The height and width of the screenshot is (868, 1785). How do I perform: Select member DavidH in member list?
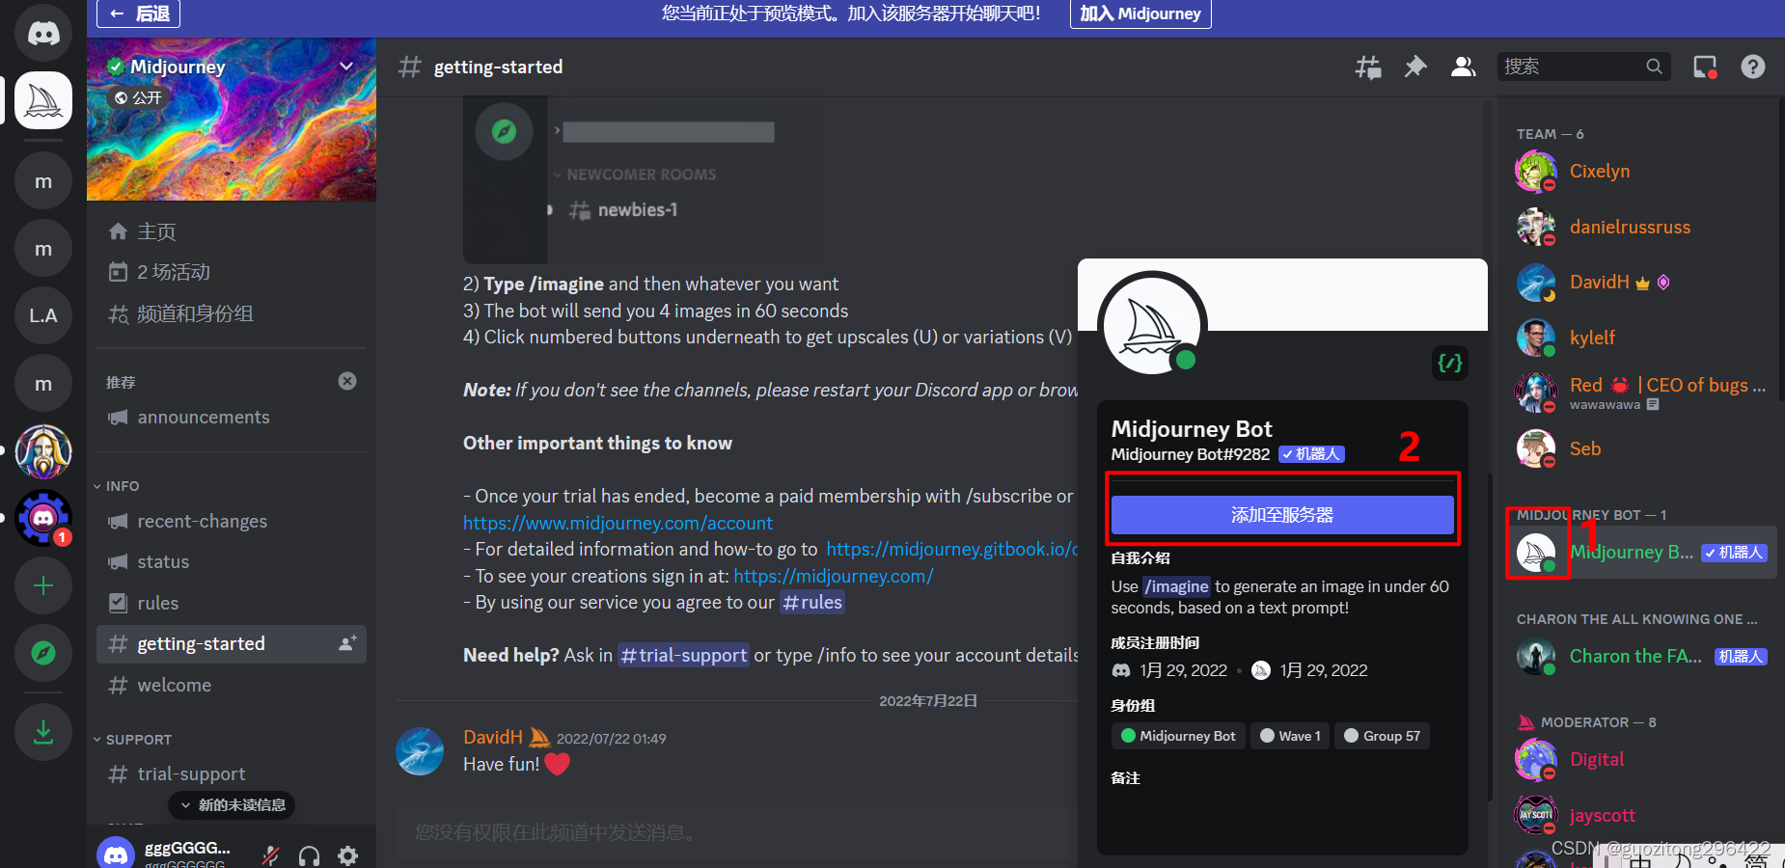(1641, 282)
